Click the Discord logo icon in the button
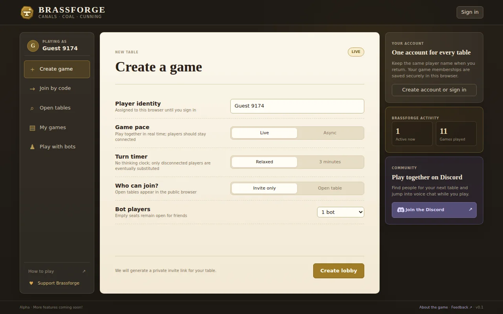The width and height of the screenshot is (503, 314). click(400, 210)
